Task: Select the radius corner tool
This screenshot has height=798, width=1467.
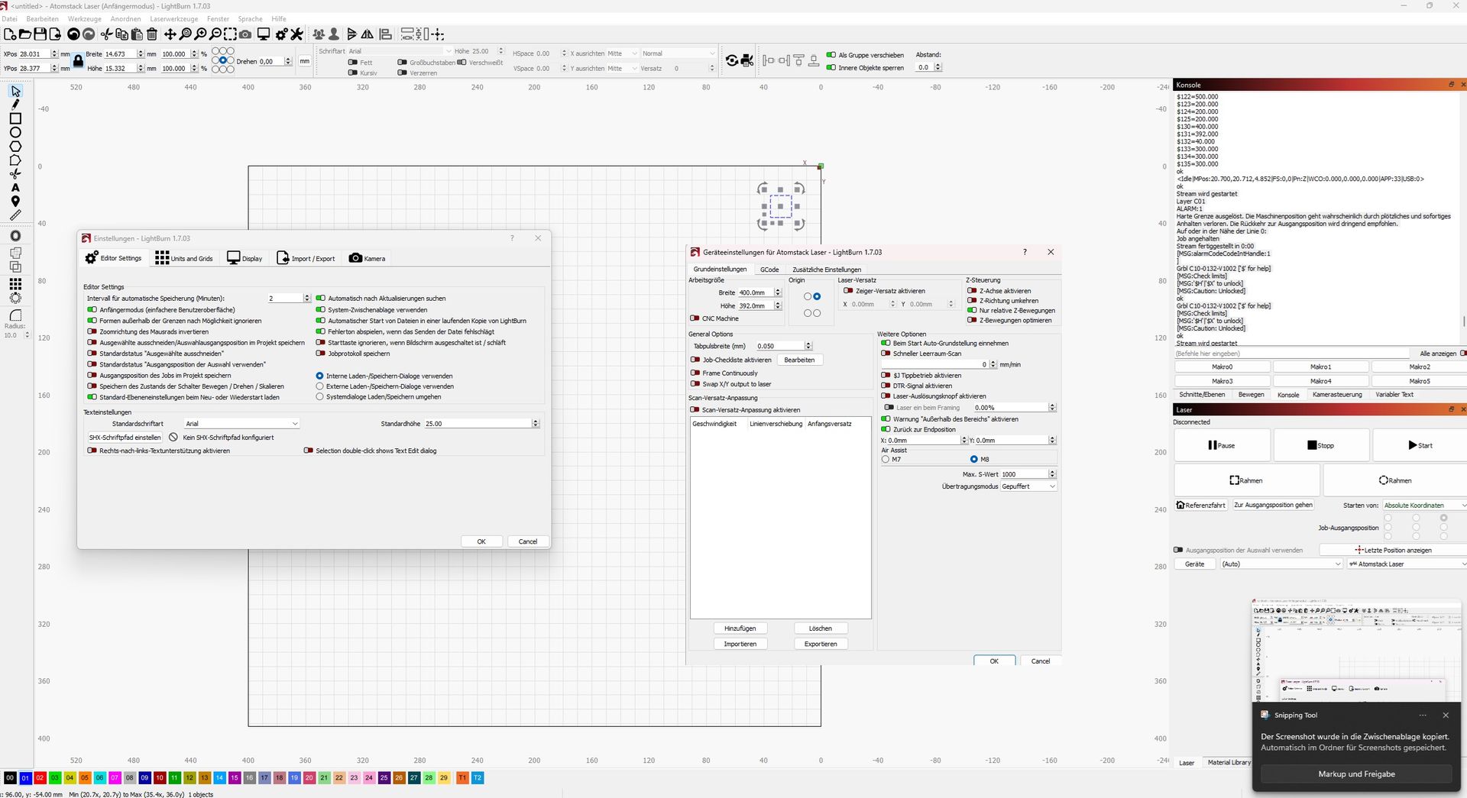Action: [15, 315]
